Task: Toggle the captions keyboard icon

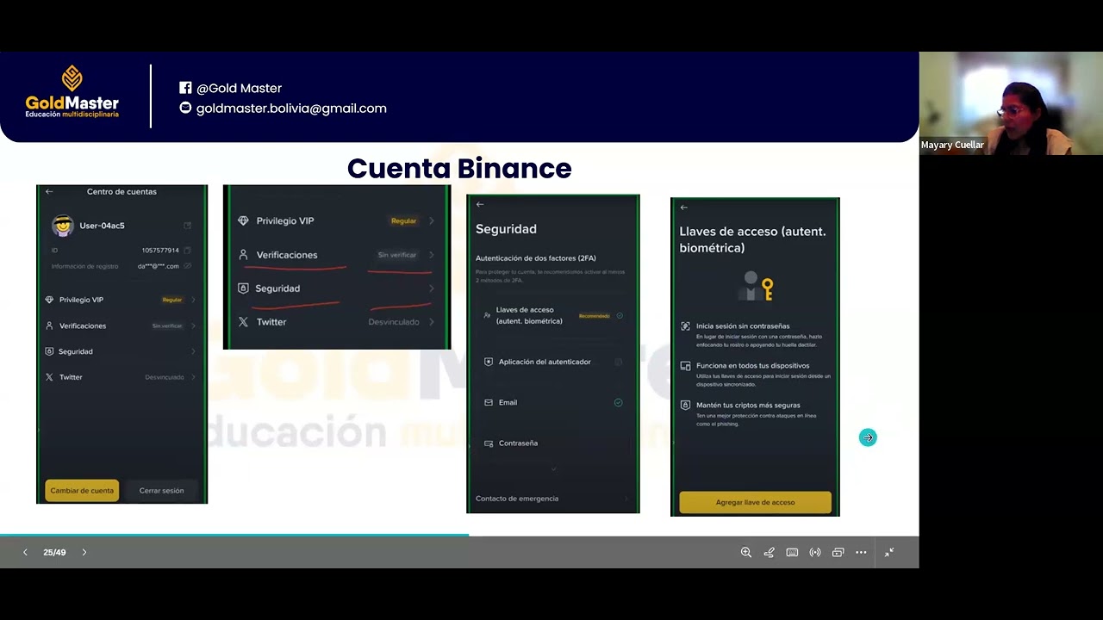Action: click(x=792, y=552)
